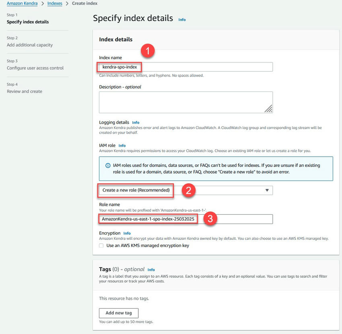The image size is (342, 334).
Task: Click the red step 1 annotation badge
Action: tap(148, 51)
